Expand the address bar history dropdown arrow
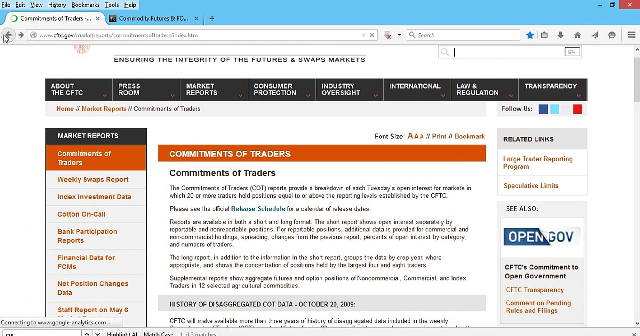The height and width of the screenshot is (336, 640). [x=363, y=35]
